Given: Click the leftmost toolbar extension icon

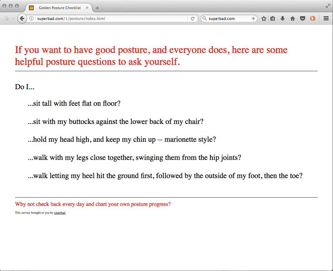Looking at the screenshot, I should click(x=7, y=19).
